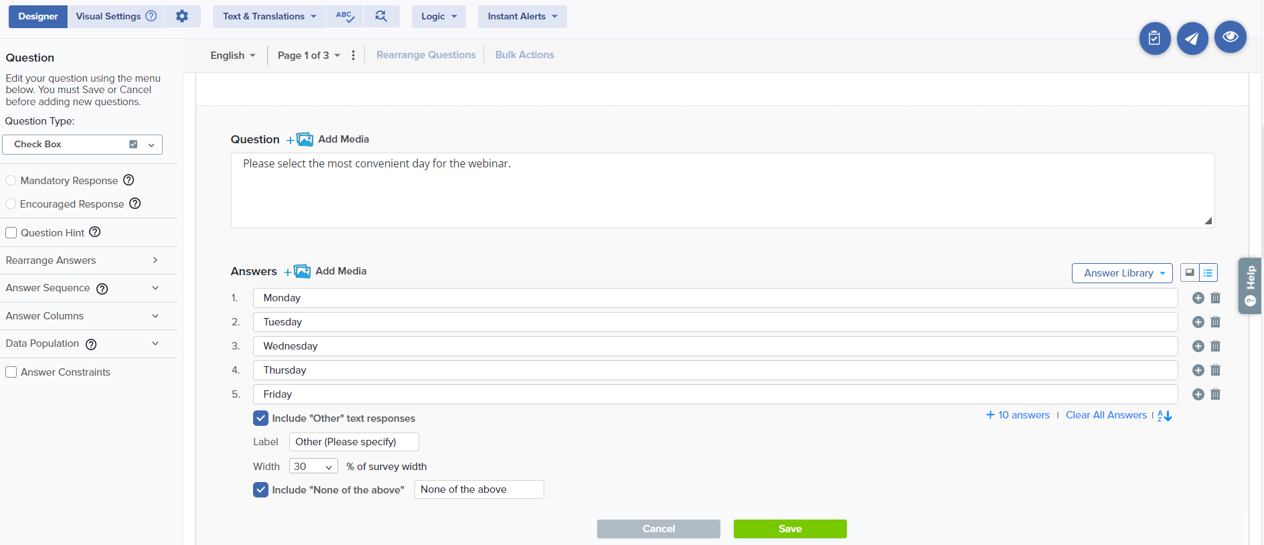Uncheck Include "Other" text responses
1264x545 pixels.
coord(261,418)
